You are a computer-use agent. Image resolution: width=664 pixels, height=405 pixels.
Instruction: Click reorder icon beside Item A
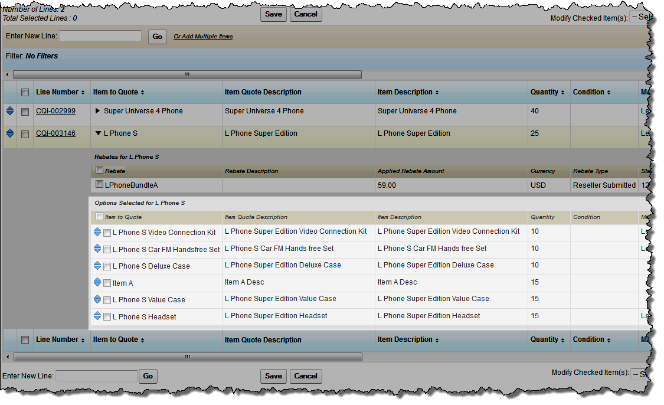(x=97, y=283)
